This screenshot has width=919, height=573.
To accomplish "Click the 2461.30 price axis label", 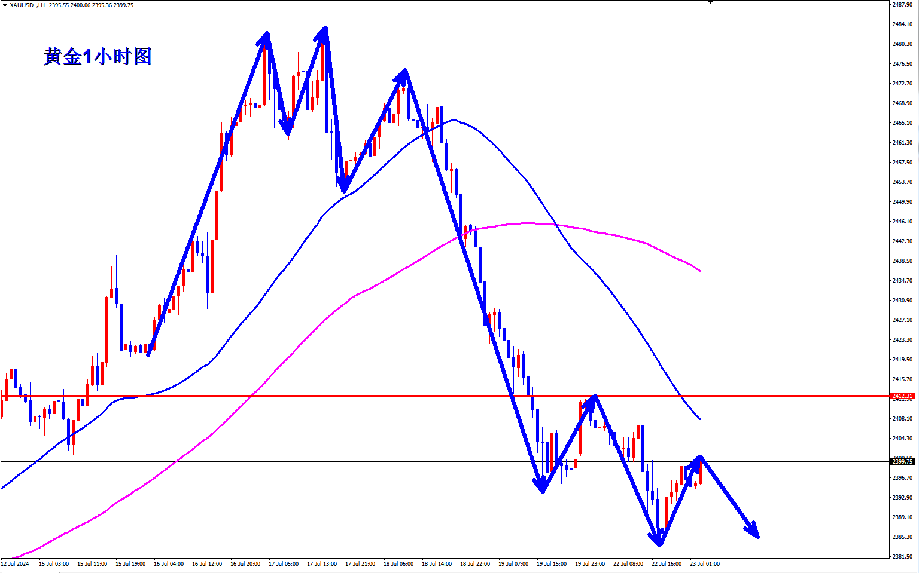I will (x=902, y=143).
